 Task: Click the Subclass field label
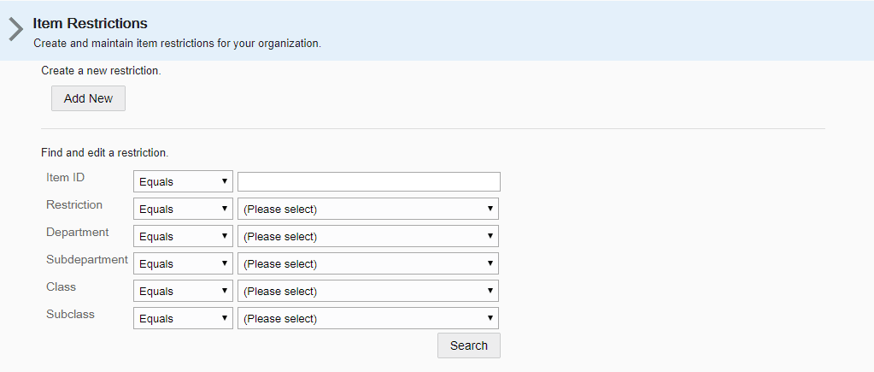pyautogui.click(x=70, y=314)
